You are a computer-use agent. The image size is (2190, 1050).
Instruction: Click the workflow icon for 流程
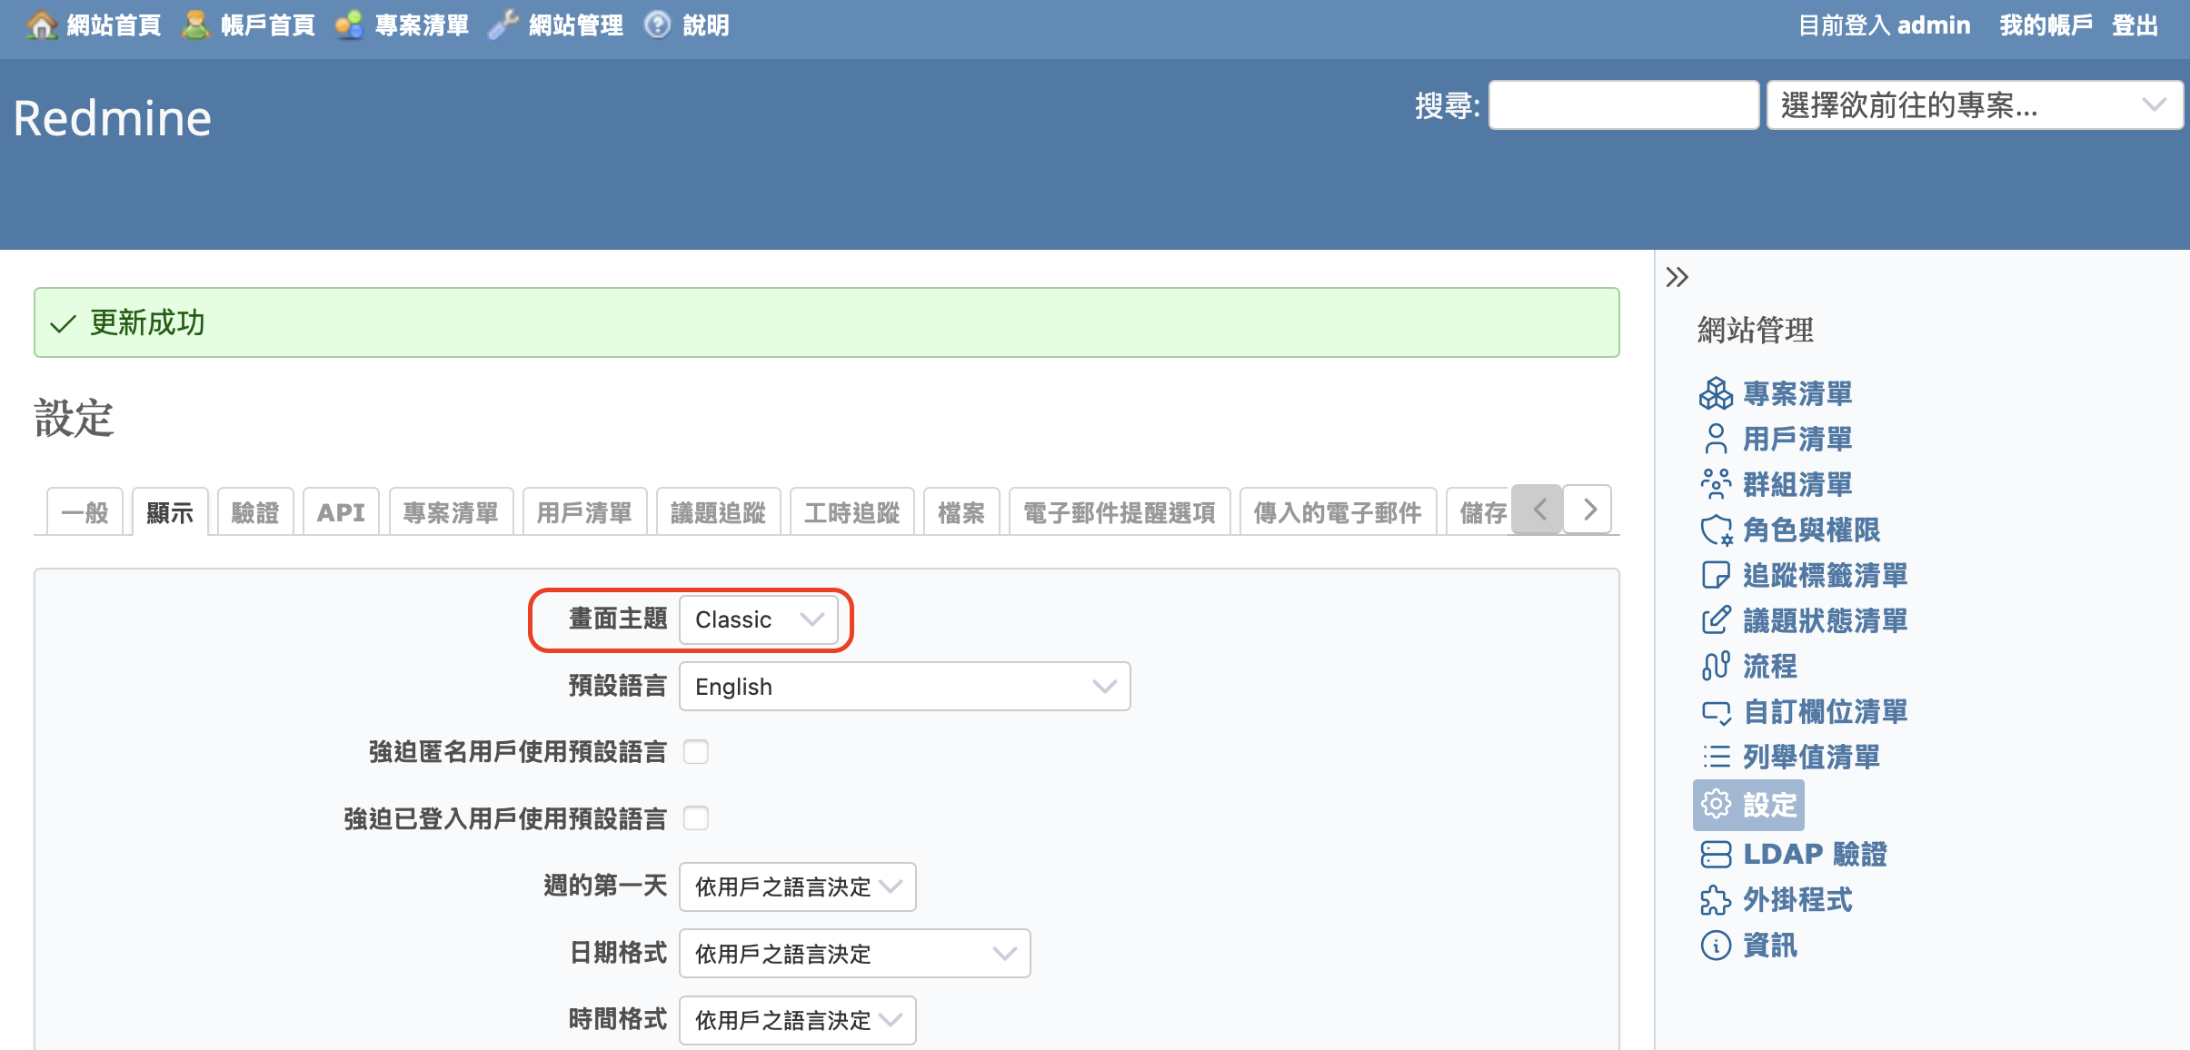coord(1716,666)
